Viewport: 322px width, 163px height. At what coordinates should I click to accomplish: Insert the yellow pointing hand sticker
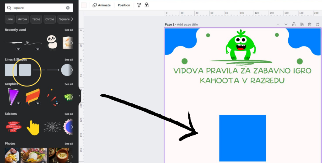tap(33, 127)
